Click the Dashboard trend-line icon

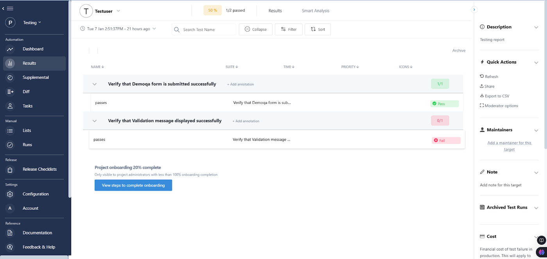pyautogui.click(x=10, y=49)
